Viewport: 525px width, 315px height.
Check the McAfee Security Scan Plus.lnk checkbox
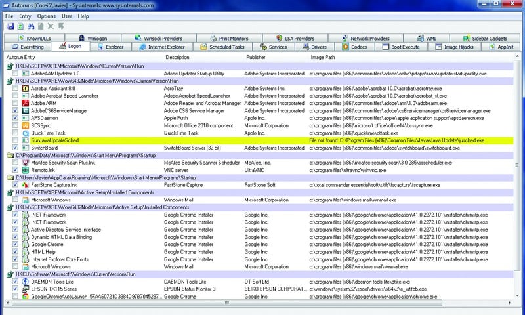15,163
